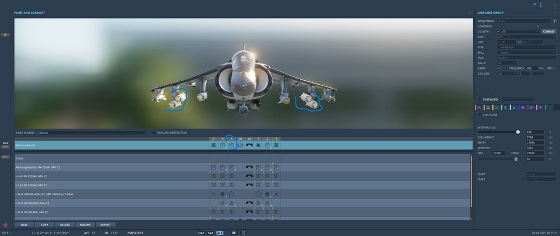Switch to ALT view mode

(220, 233)
